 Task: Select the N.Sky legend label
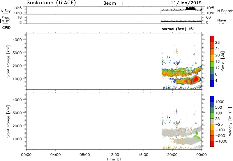point(6,11)
